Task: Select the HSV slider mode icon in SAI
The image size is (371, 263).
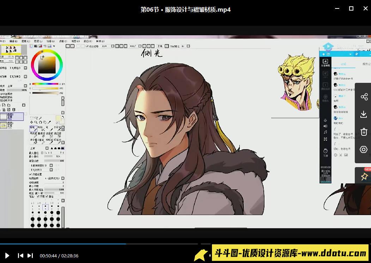Action: point(40,46)
